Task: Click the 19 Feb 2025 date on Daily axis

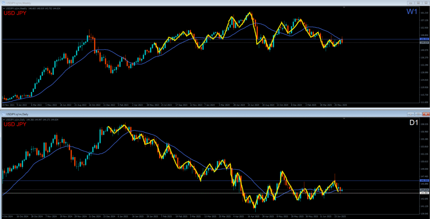Action: 181,216
